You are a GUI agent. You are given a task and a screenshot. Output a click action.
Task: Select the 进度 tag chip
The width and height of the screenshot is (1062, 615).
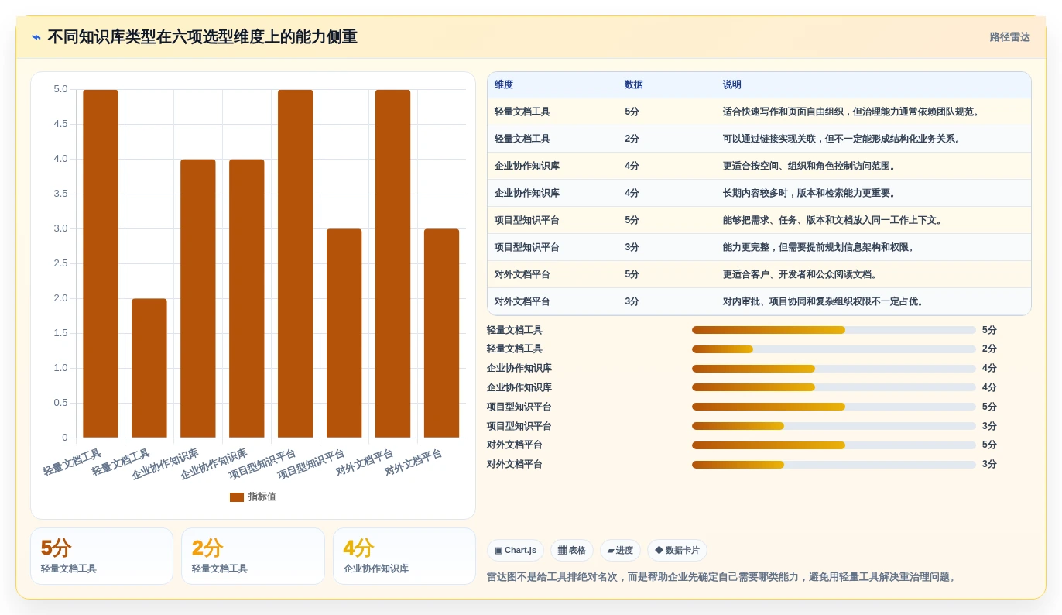click(x=620, y=551)
